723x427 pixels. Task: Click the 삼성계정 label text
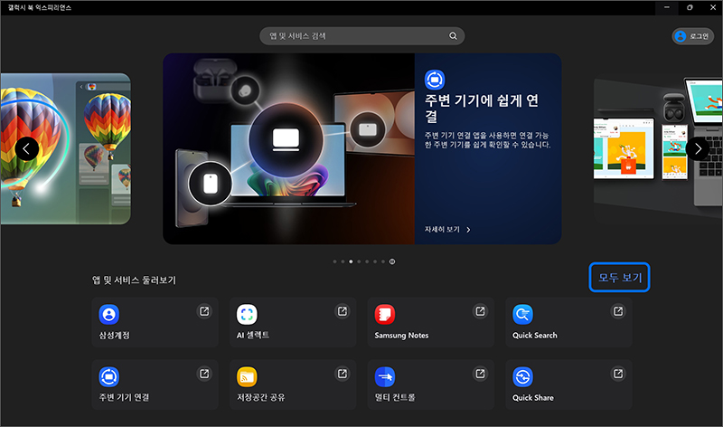(115, 335)
